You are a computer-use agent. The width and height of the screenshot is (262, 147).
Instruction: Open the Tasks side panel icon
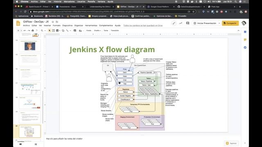click(245, 47)
